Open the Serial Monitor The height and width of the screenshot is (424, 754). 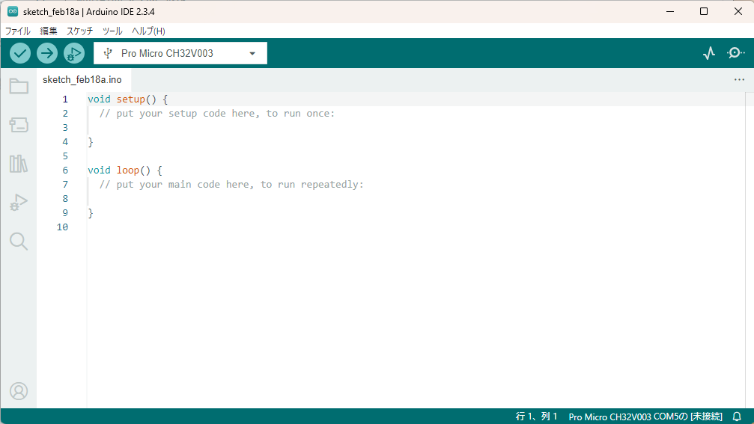tap(736, 53)
